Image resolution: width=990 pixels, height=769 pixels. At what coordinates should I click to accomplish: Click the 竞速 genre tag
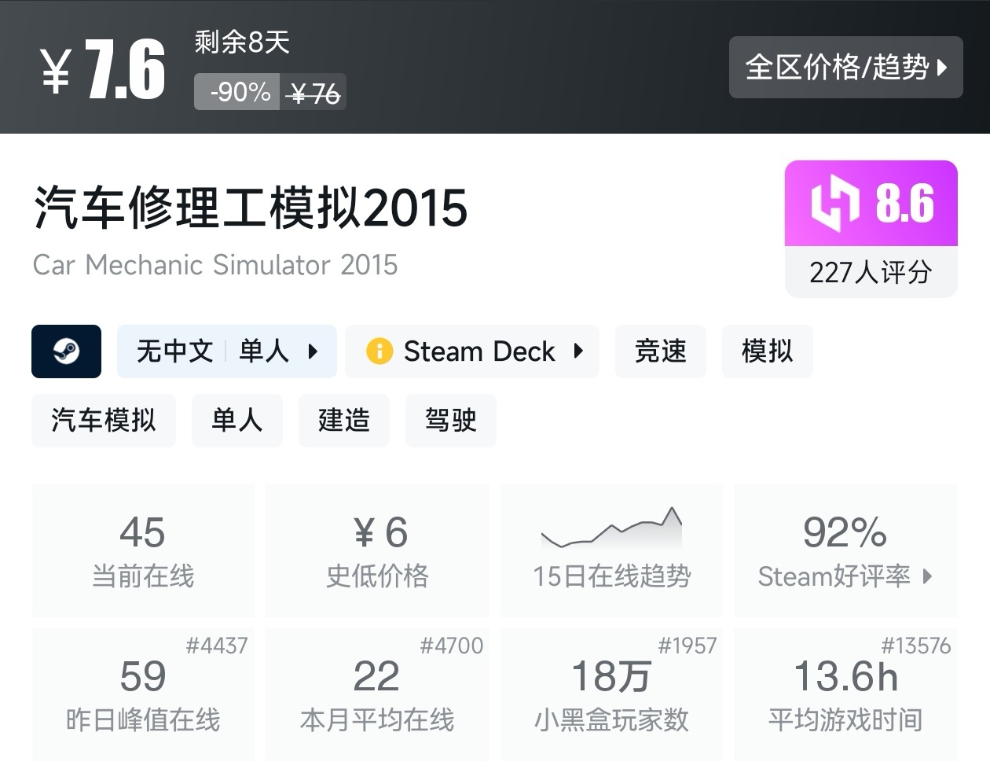coord(660,351)
